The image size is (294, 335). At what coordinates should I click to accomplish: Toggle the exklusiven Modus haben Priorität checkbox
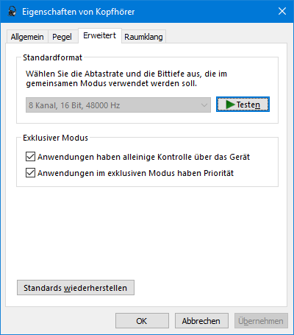click(30, 173)
